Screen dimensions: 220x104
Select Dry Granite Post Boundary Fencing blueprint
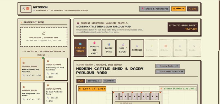[x=56, y=93]
